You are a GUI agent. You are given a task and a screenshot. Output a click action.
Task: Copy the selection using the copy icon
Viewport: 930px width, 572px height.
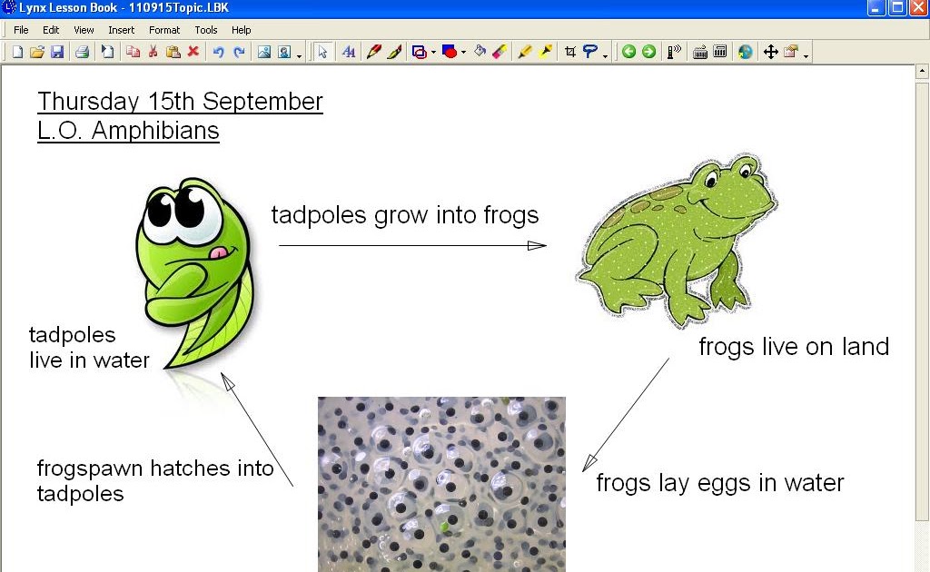[x=133, y=52]
